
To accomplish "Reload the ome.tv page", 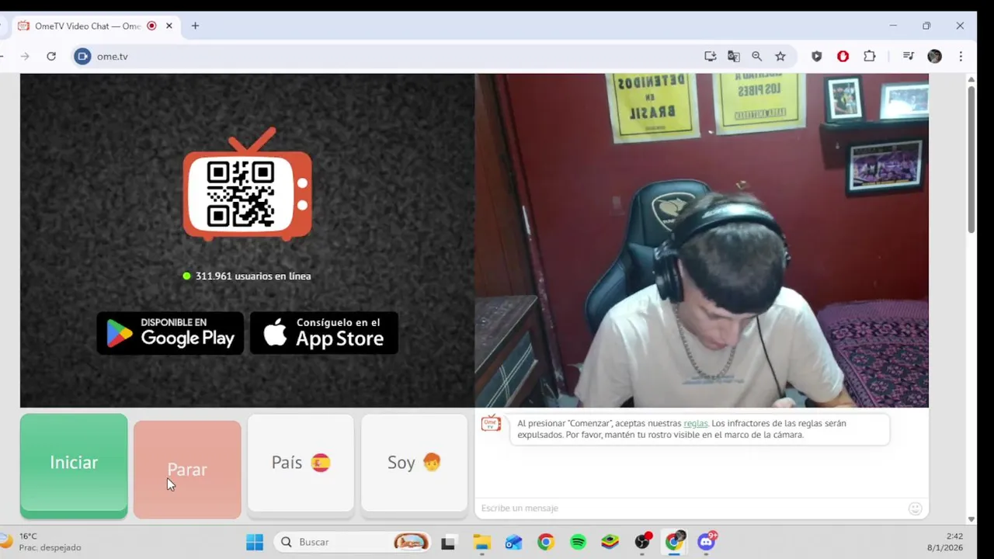I will [x=51, y=56].
